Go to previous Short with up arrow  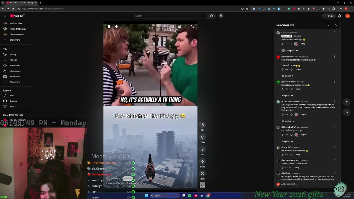[x=347, y=102]
